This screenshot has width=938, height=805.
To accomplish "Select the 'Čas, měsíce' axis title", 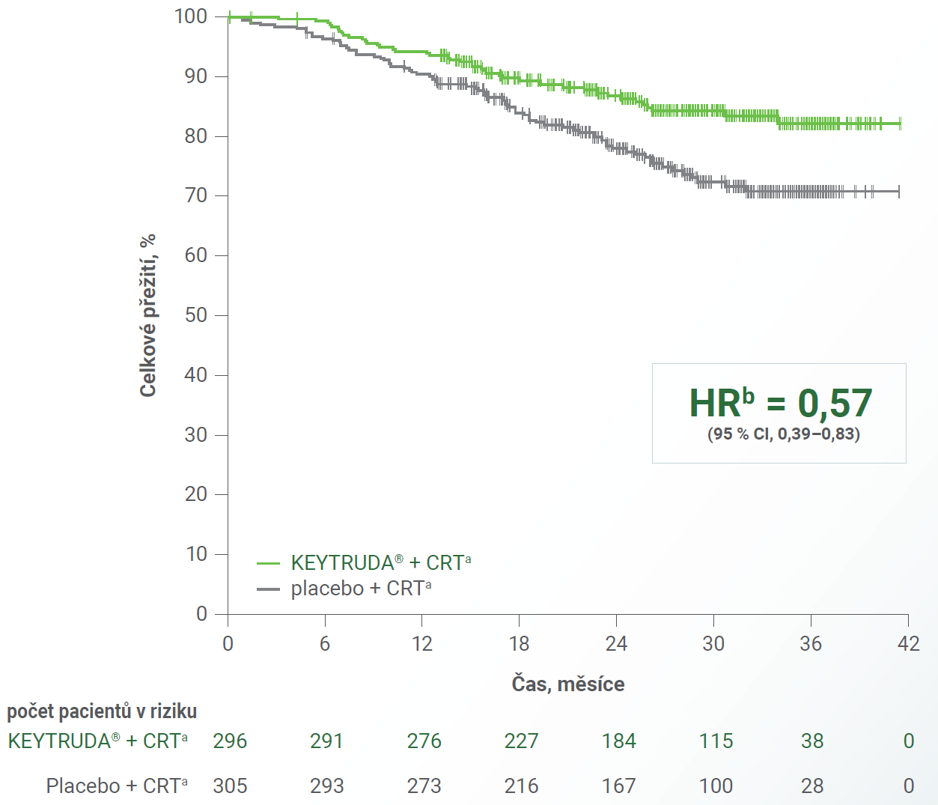I will (567, 684).
